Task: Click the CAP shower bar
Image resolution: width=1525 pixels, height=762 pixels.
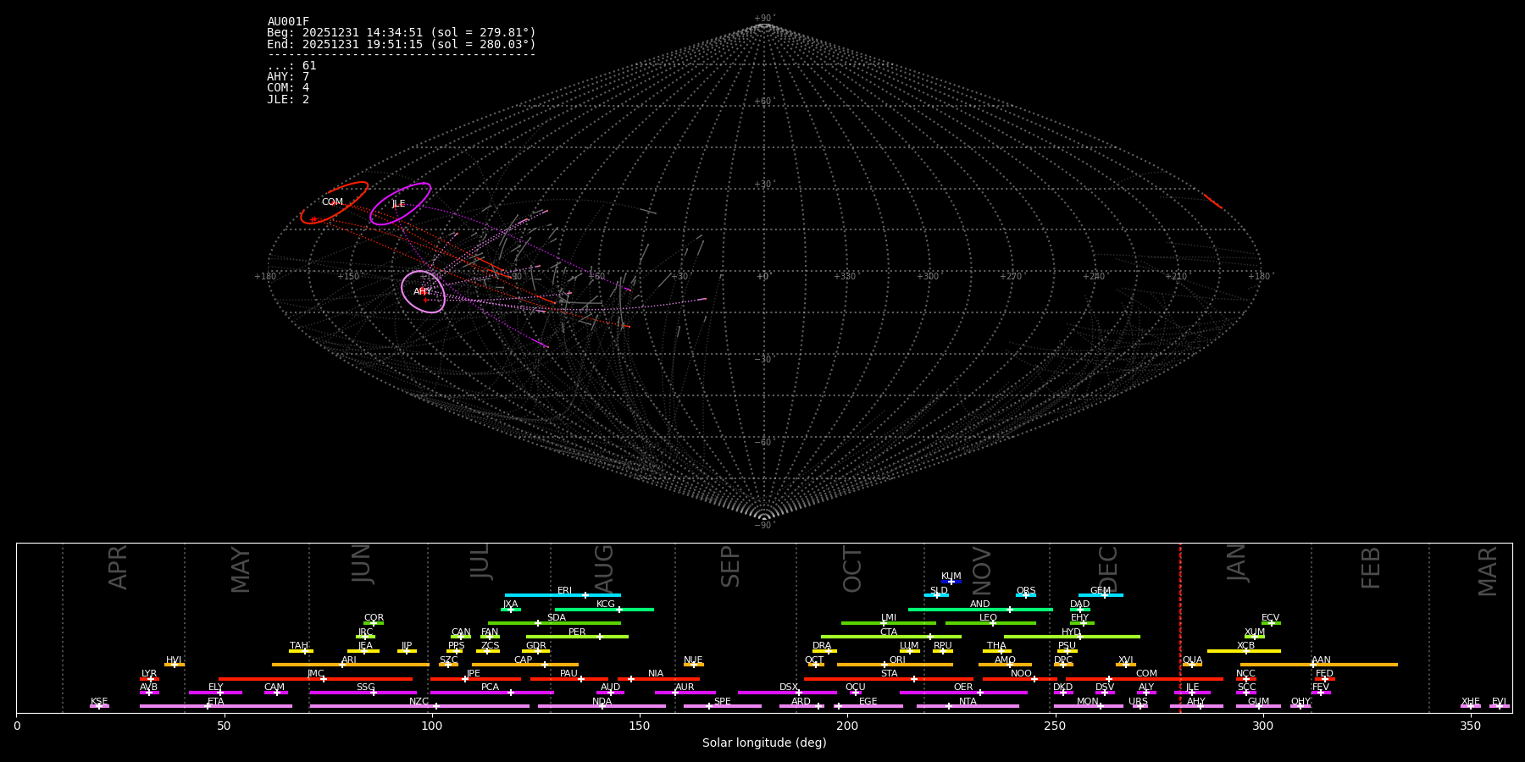Action: click(x=525, y=665)
